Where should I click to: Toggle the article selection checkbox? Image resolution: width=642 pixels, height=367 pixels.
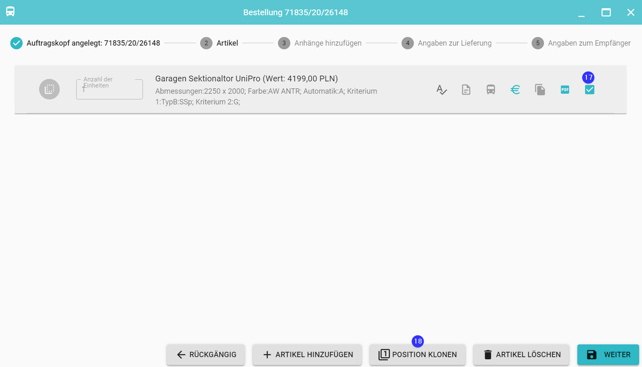pos(589,90)
